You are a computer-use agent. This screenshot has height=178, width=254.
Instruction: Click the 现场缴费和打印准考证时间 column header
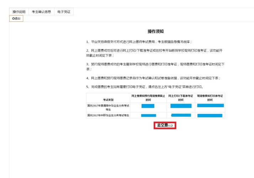tap(210, 98)
